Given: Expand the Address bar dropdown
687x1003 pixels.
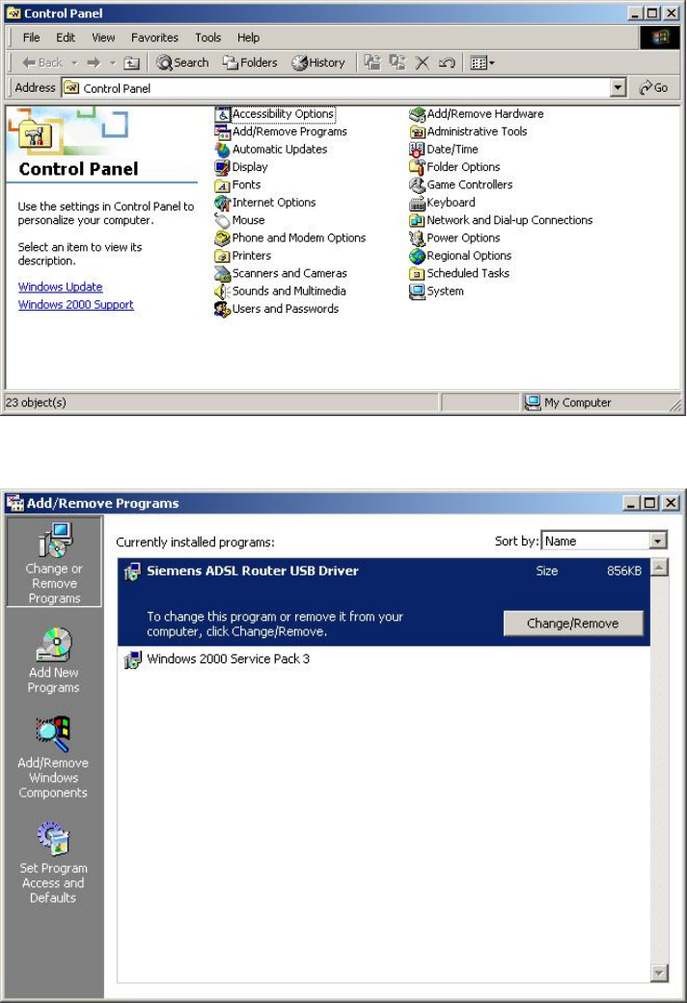Looking at the screenshot, I should click(618, 88).
